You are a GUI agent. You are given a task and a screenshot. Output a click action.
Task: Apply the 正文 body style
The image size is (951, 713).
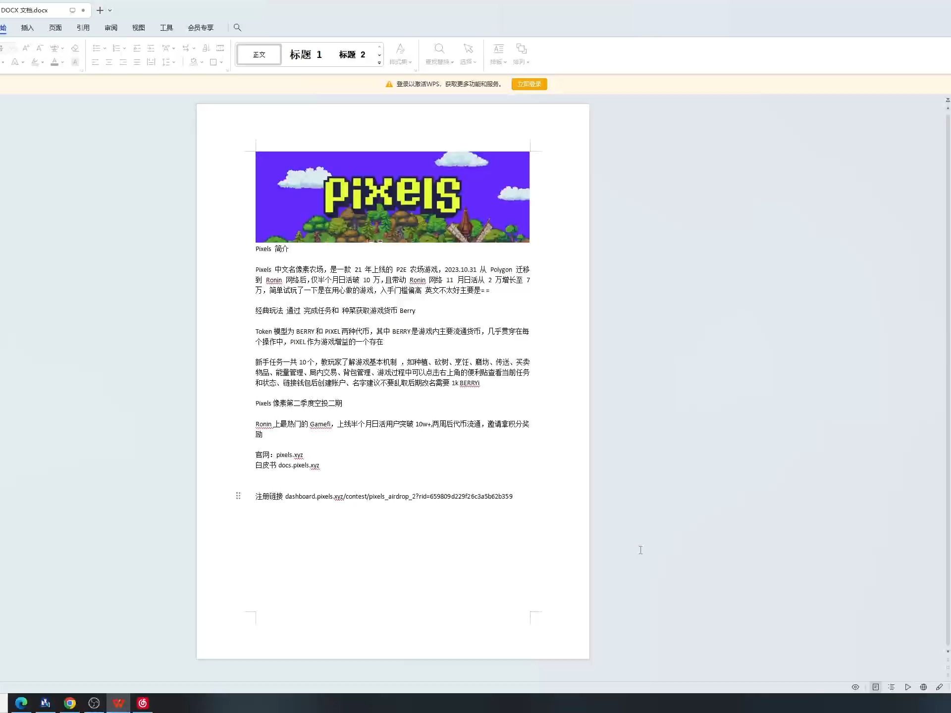pos(259,54)
